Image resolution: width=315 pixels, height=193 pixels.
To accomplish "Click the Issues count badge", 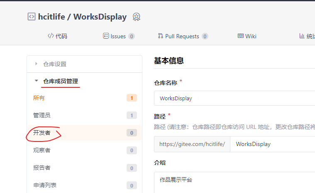I will coord(132,37).
